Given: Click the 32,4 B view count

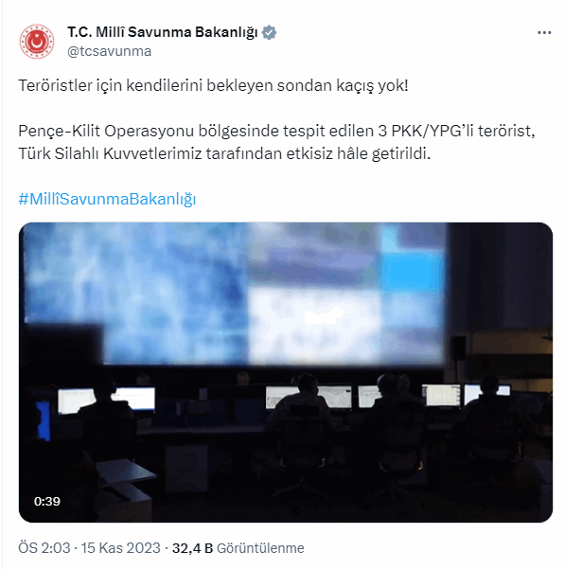Looking at the screenshot, I should [x=192, y=548].
